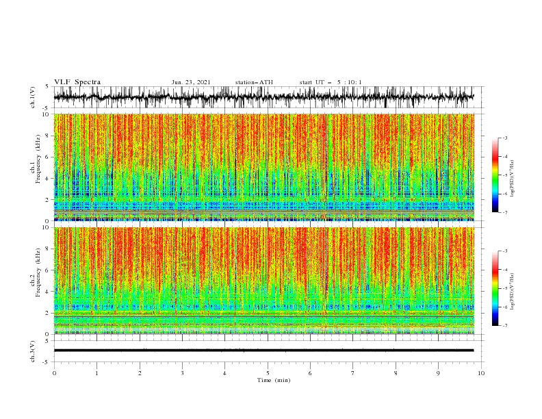The width and height of the screenshot is (542, 419).
Task: Click inside the ch.2 spectrogram panel
Action: [263, 281]
